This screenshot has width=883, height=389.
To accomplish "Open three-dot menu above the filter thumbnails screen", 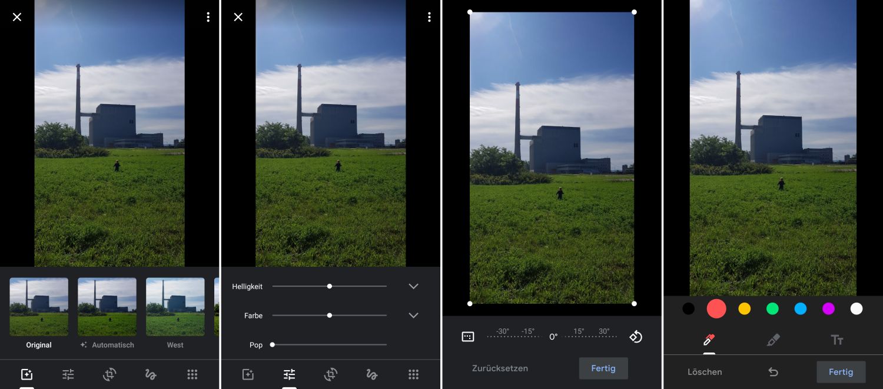I will (x=208, y=18).
